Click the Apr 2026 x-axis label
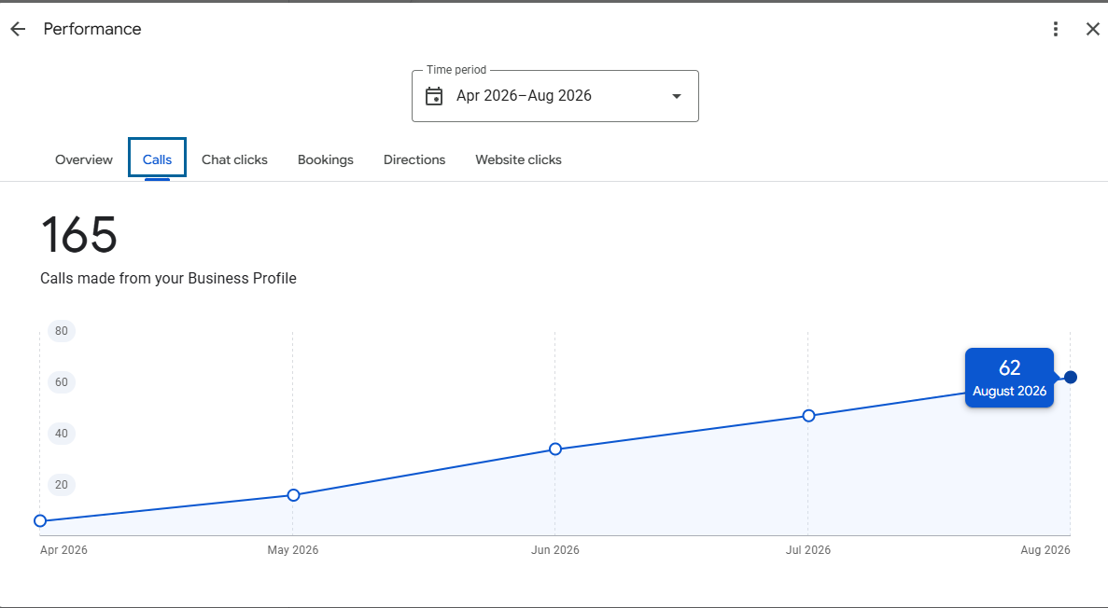The width and height of the screenshot is (1108, 608). click(63, 550)
